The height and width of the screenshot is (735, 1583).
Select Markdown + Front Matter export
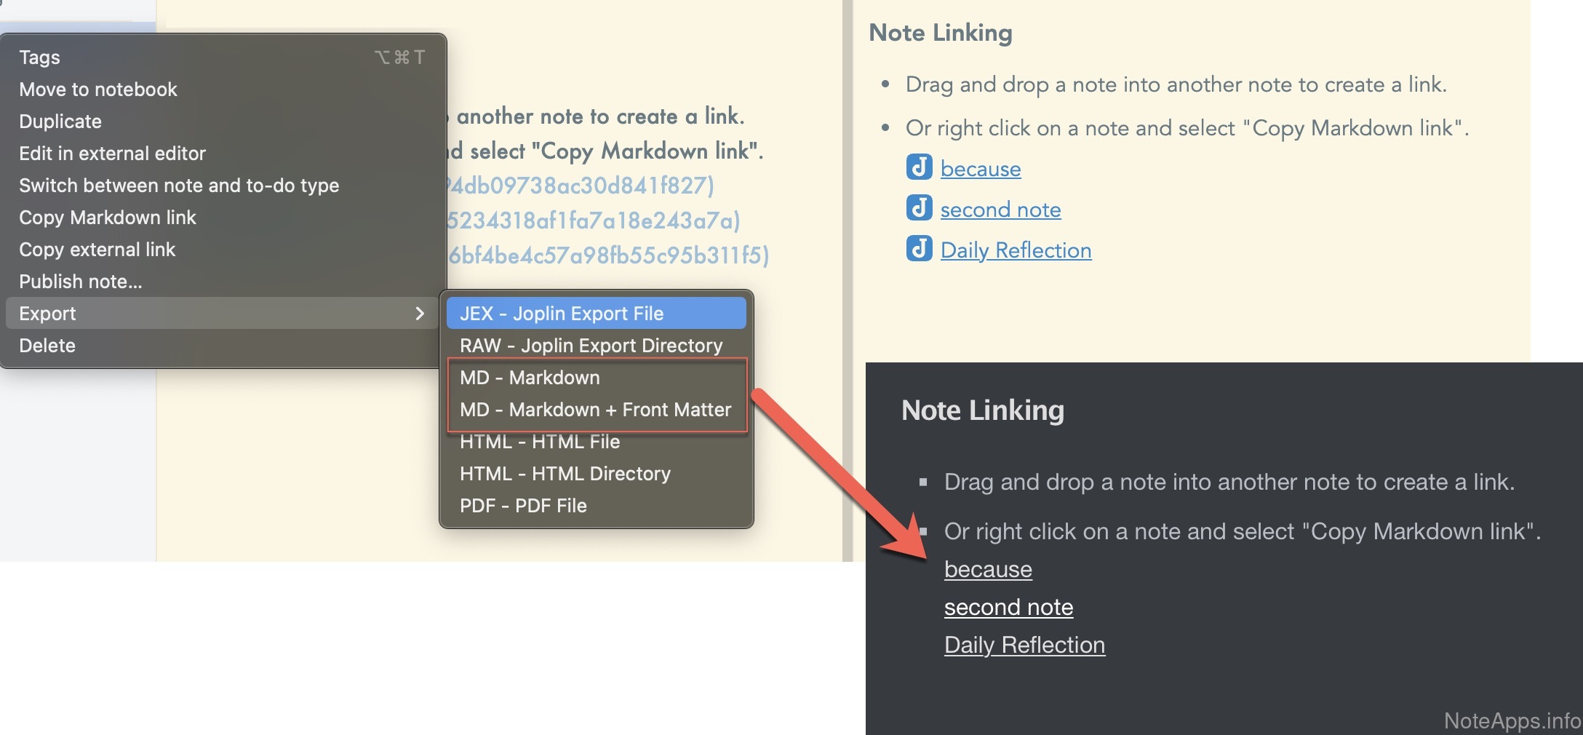(x=595, y=410)
